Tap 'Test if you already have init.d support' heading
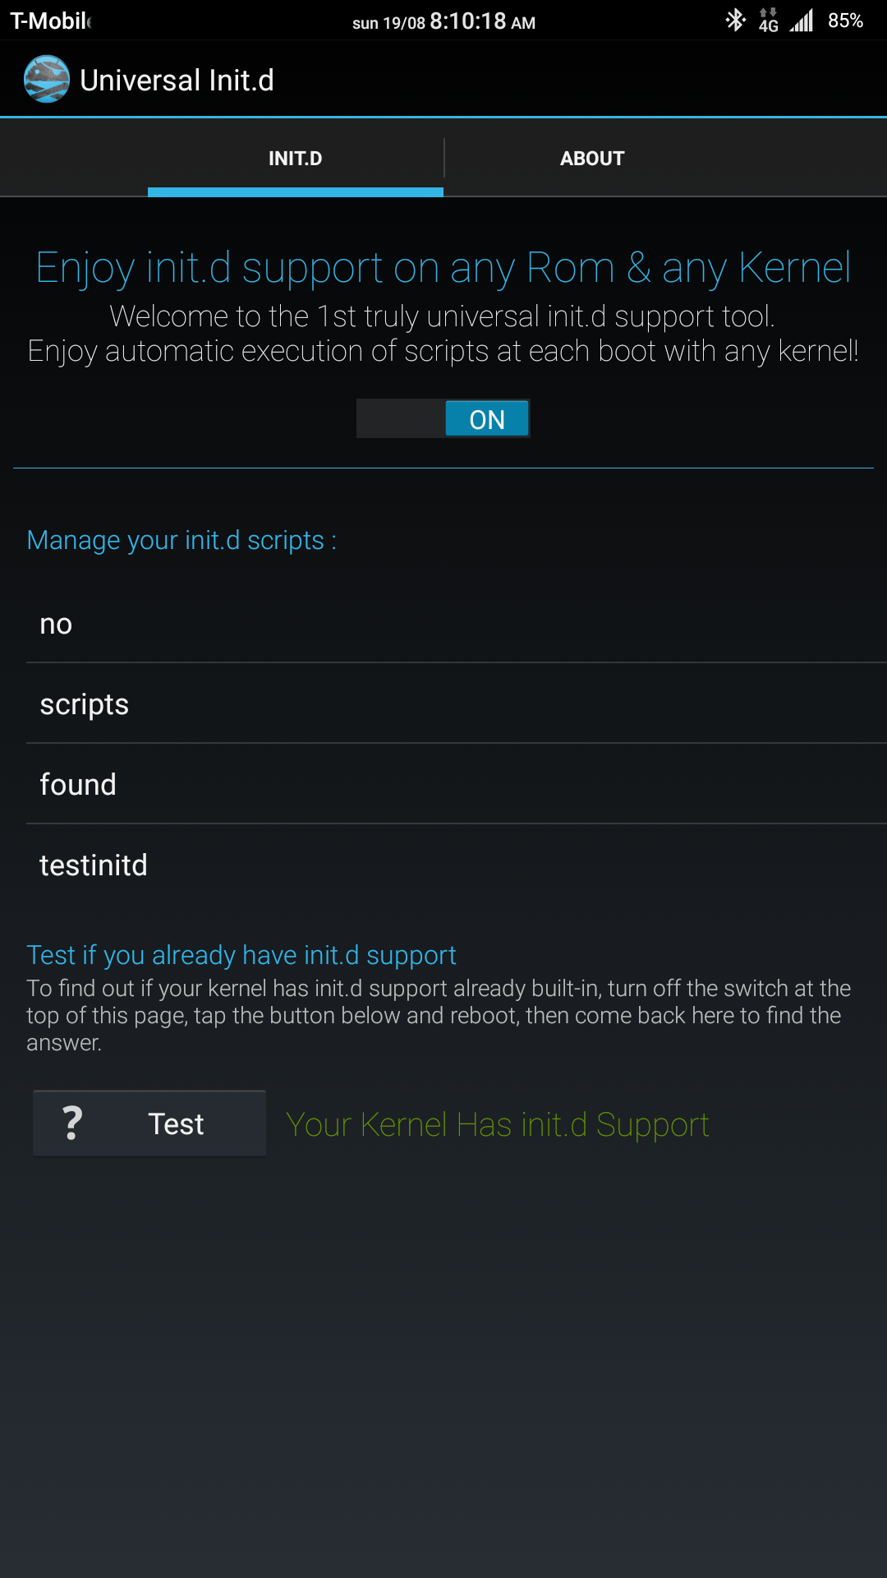The width and height of the screenshot is (887, 1578). tap(241, 955)
